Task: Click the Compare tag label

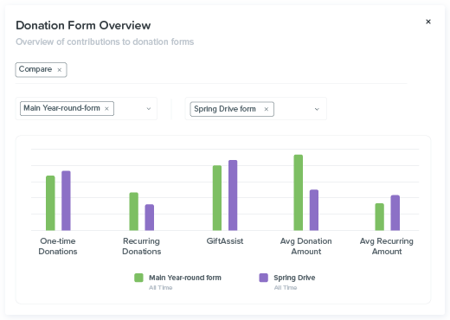Action: click(35, 69)
